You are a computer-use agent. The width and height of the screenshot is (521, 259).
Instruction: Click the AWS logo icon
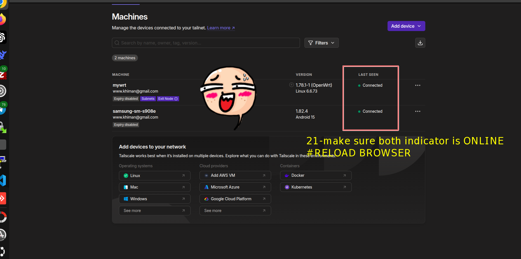(206, 175)
